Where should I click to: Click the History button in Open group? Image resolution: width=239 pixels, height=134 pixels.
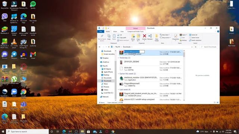click(183, 40)
